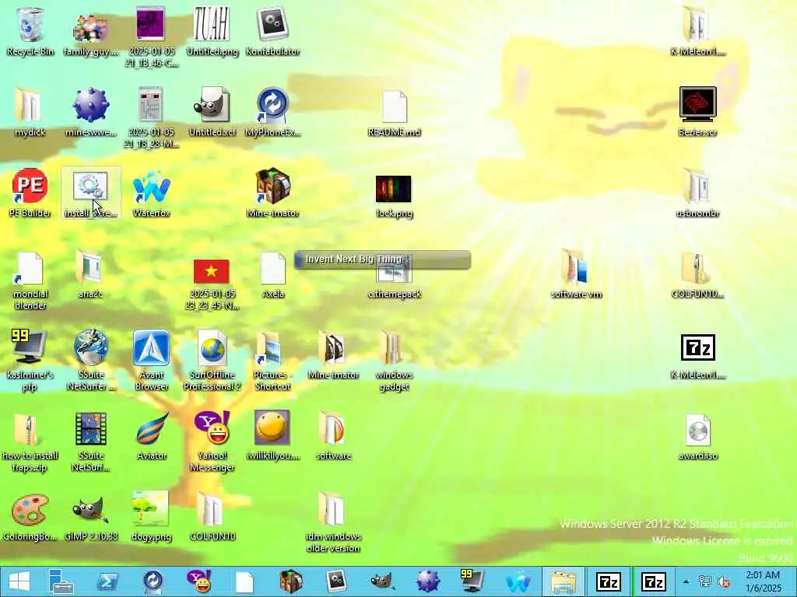Select the family_guy desktop icon

(90, 31)
